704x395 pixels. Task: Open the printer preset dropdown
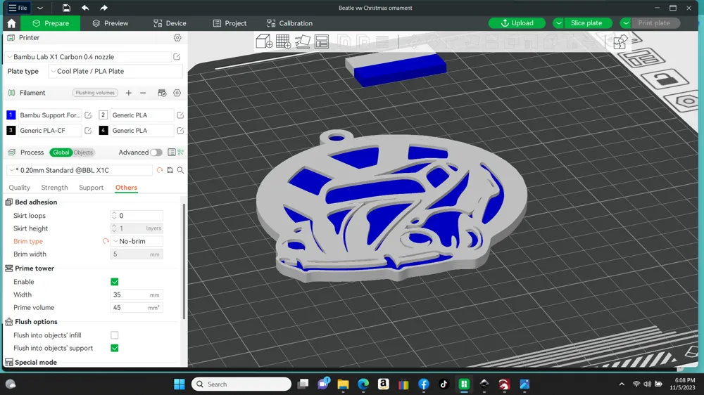pyautogui.click(x=87, y=57)
